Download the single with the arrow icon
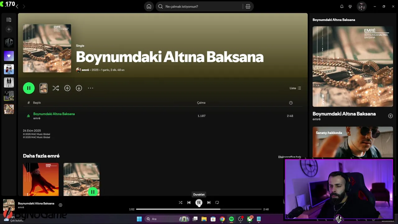The width and height of the screenshot is (398, 224). [x=79, y=88]
